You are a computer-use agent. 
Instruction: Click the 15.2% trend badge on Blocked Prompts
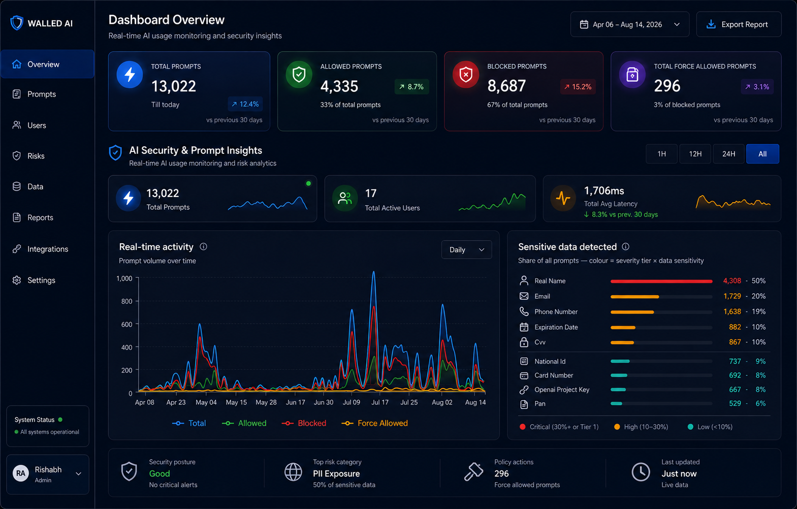578,86
